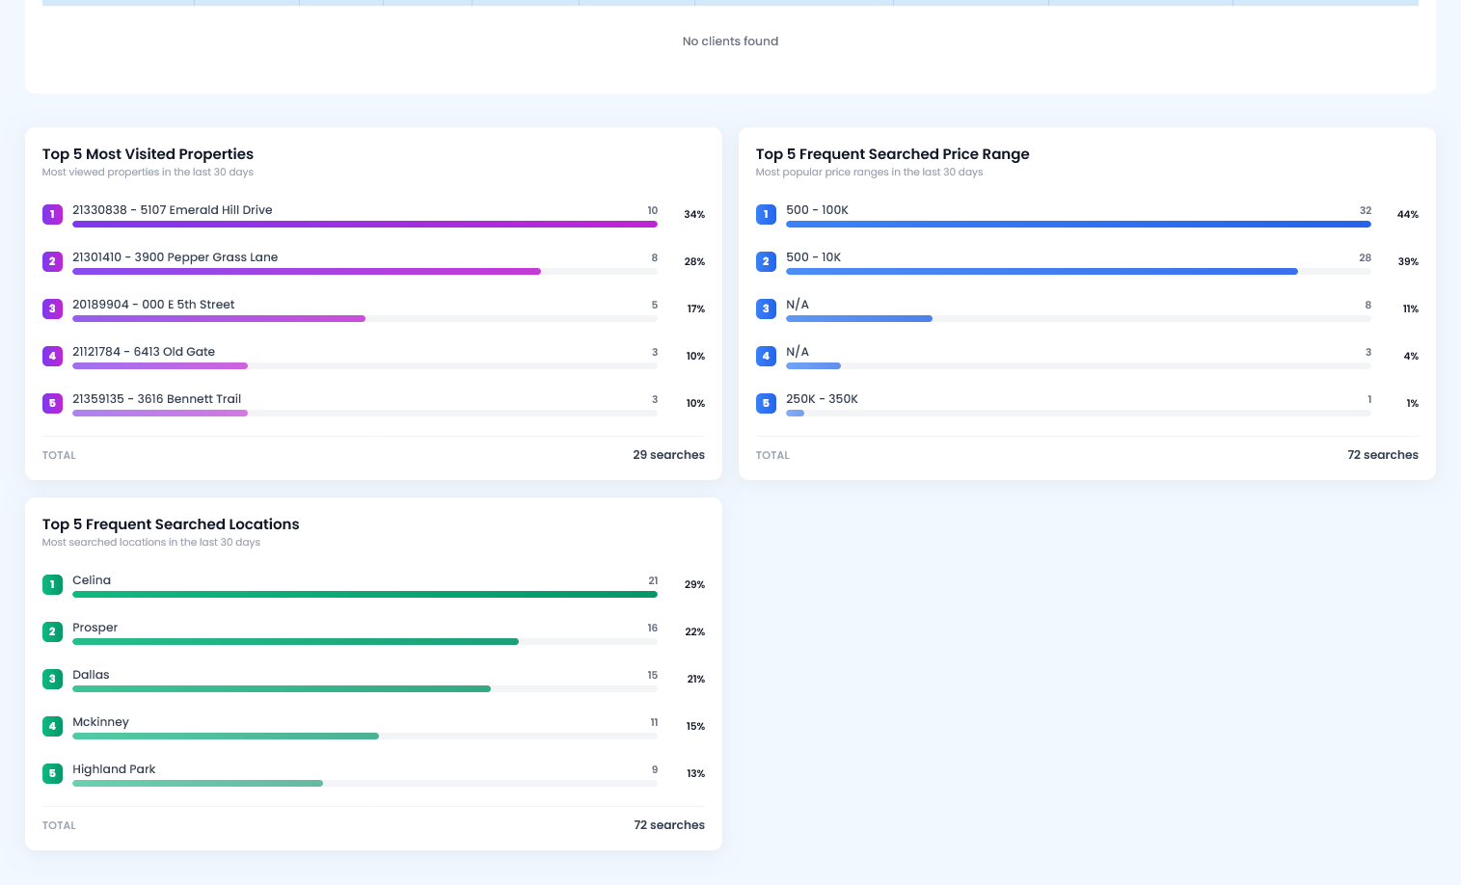Click the green progress bar under Prosper
1461x885 pixels.
(x=365, y=642)
